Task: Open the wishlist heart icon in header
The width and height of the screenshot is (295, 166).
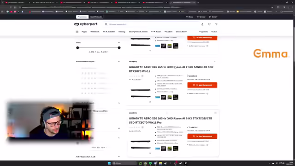Action: [209, 24]
